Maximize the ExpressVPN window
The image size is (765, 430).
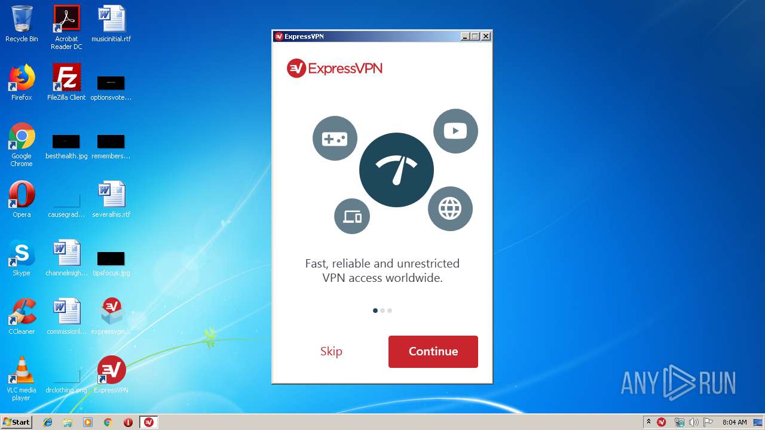475,36
